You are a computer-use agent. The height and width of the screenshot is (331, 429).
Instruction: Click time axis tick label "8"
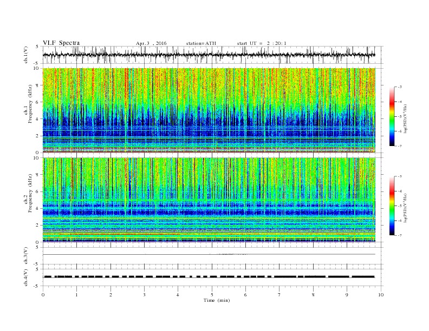click(x=313, y=295)
